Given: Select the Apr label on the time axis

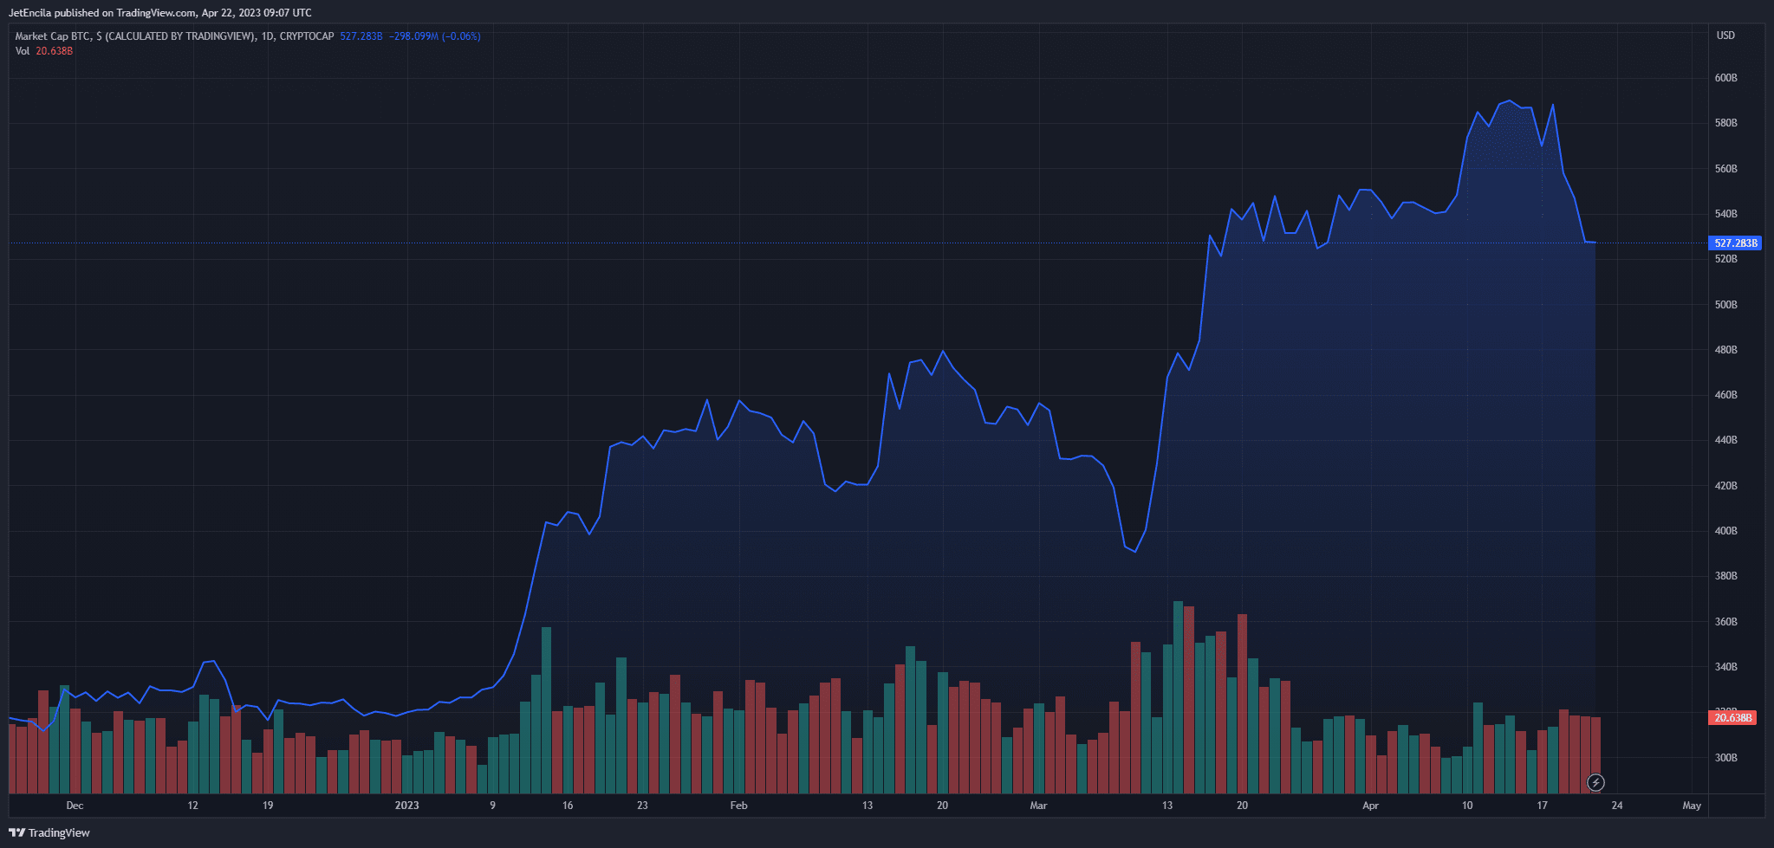Looking at the screenshot, I should pos(1370,805).
